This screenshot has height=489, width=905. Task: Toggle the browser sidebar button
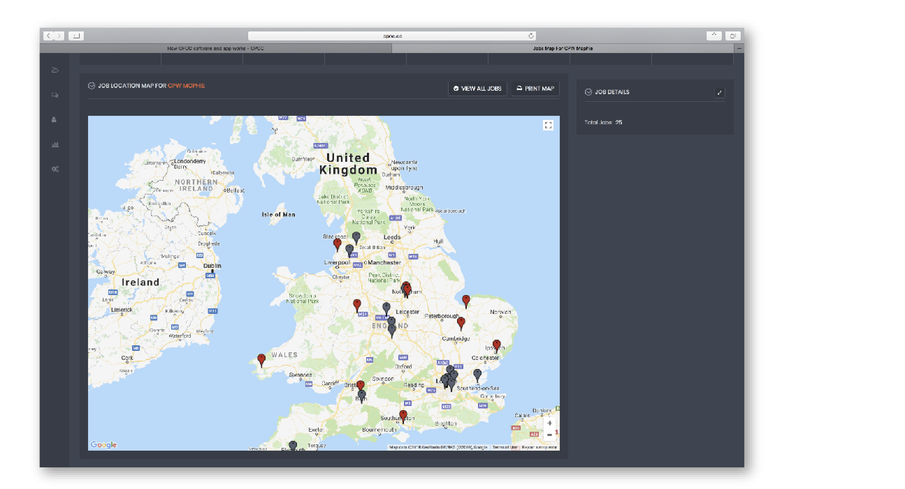click(x=76, y=36)
